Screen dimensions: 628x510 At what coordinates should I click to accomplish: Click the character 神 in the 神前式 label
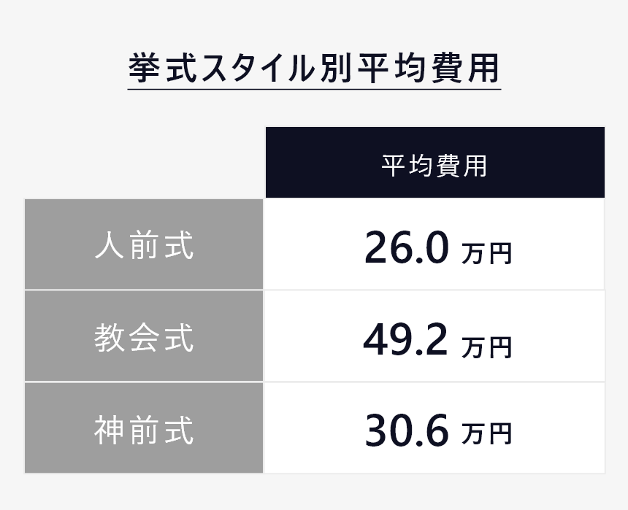(109, 430)
